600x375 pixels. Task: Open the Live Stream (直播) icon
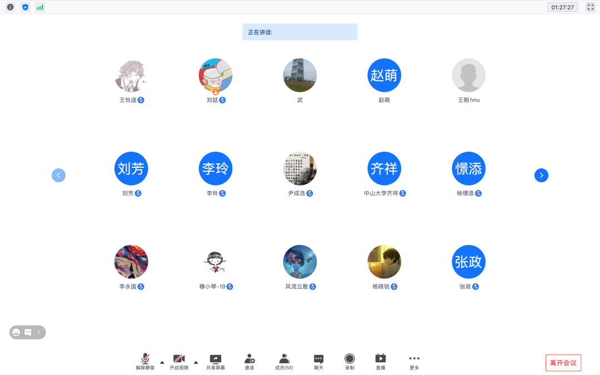381,362
